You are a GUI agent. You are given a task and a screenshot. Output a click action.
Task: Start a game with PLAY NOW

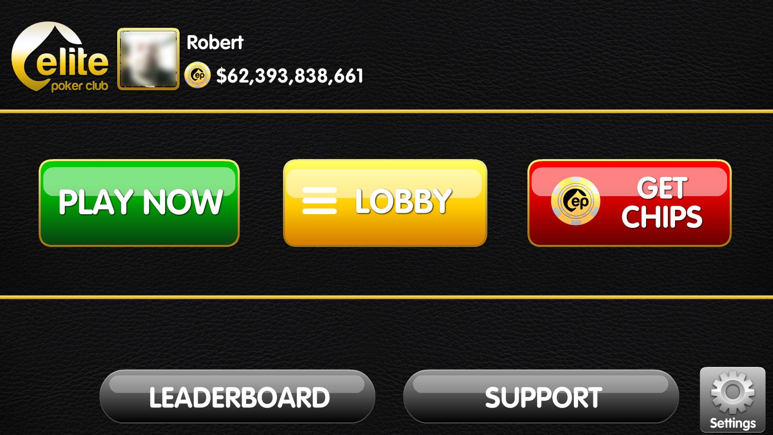[139, 203]
